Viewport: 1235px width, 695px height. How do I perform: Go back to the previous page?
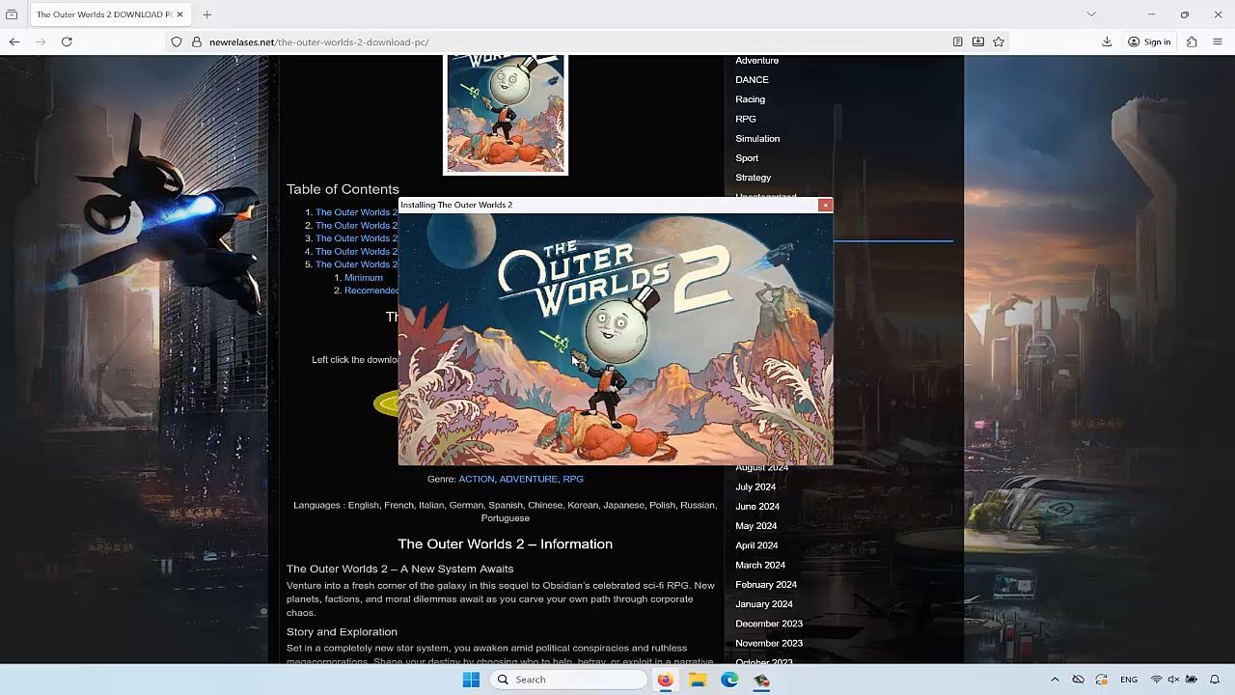point(14,42)
